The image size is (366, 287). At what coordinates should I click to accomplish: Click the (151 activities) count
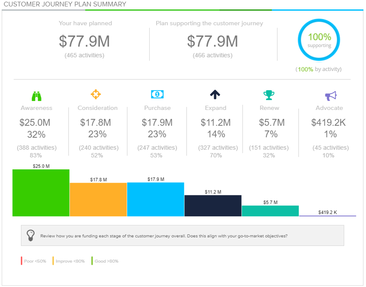point(269,148)
